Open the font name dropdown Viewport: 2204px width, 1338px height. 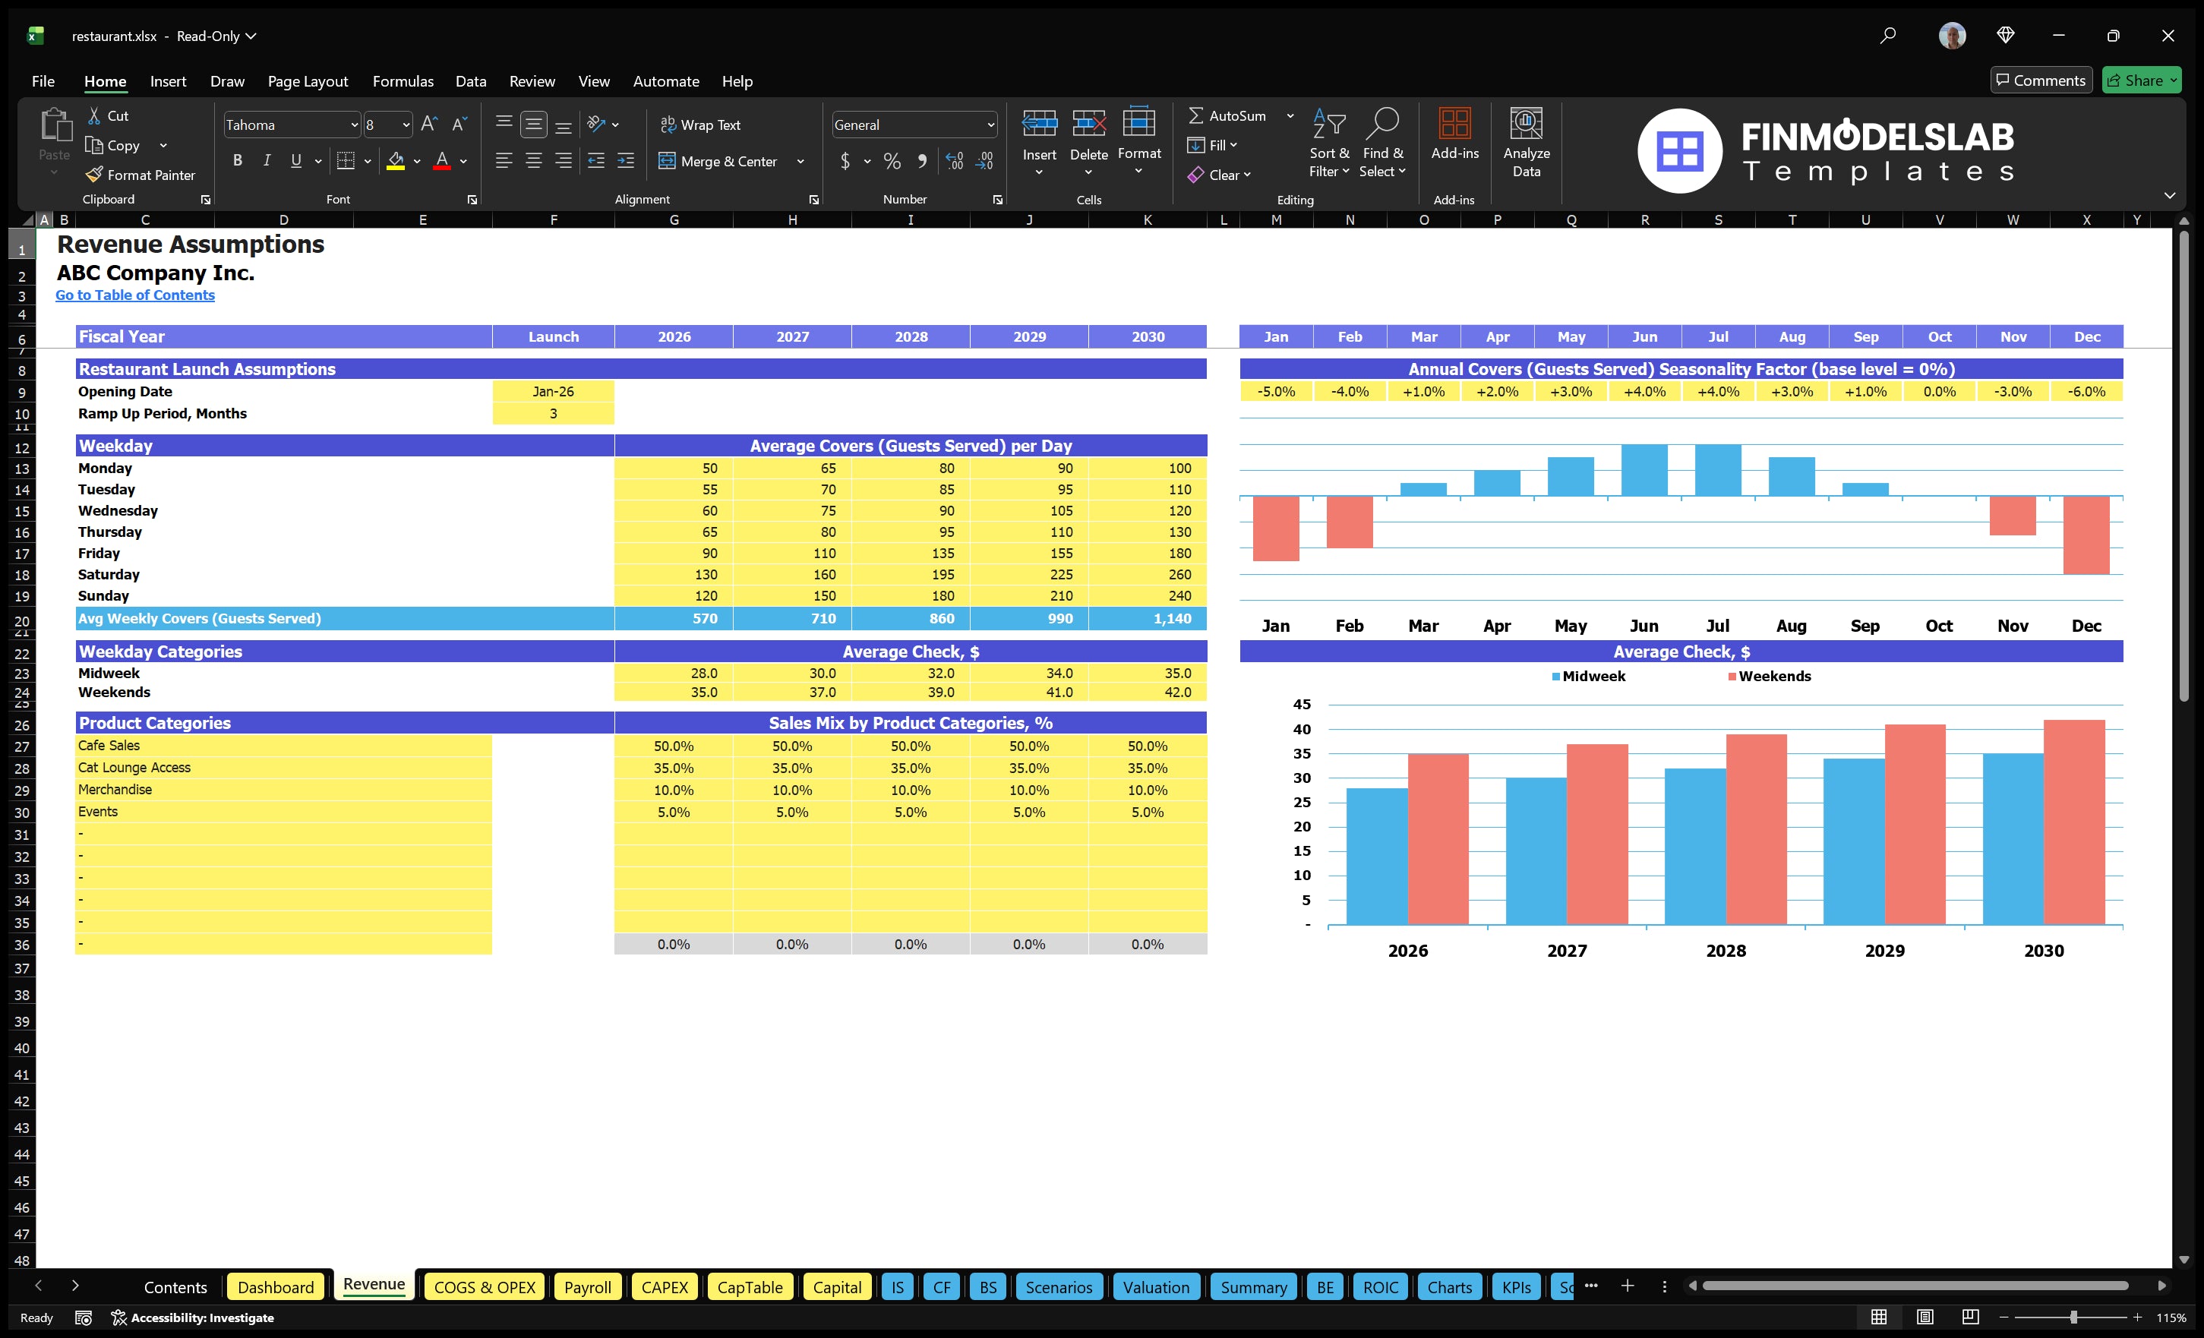tap(355, 125)
